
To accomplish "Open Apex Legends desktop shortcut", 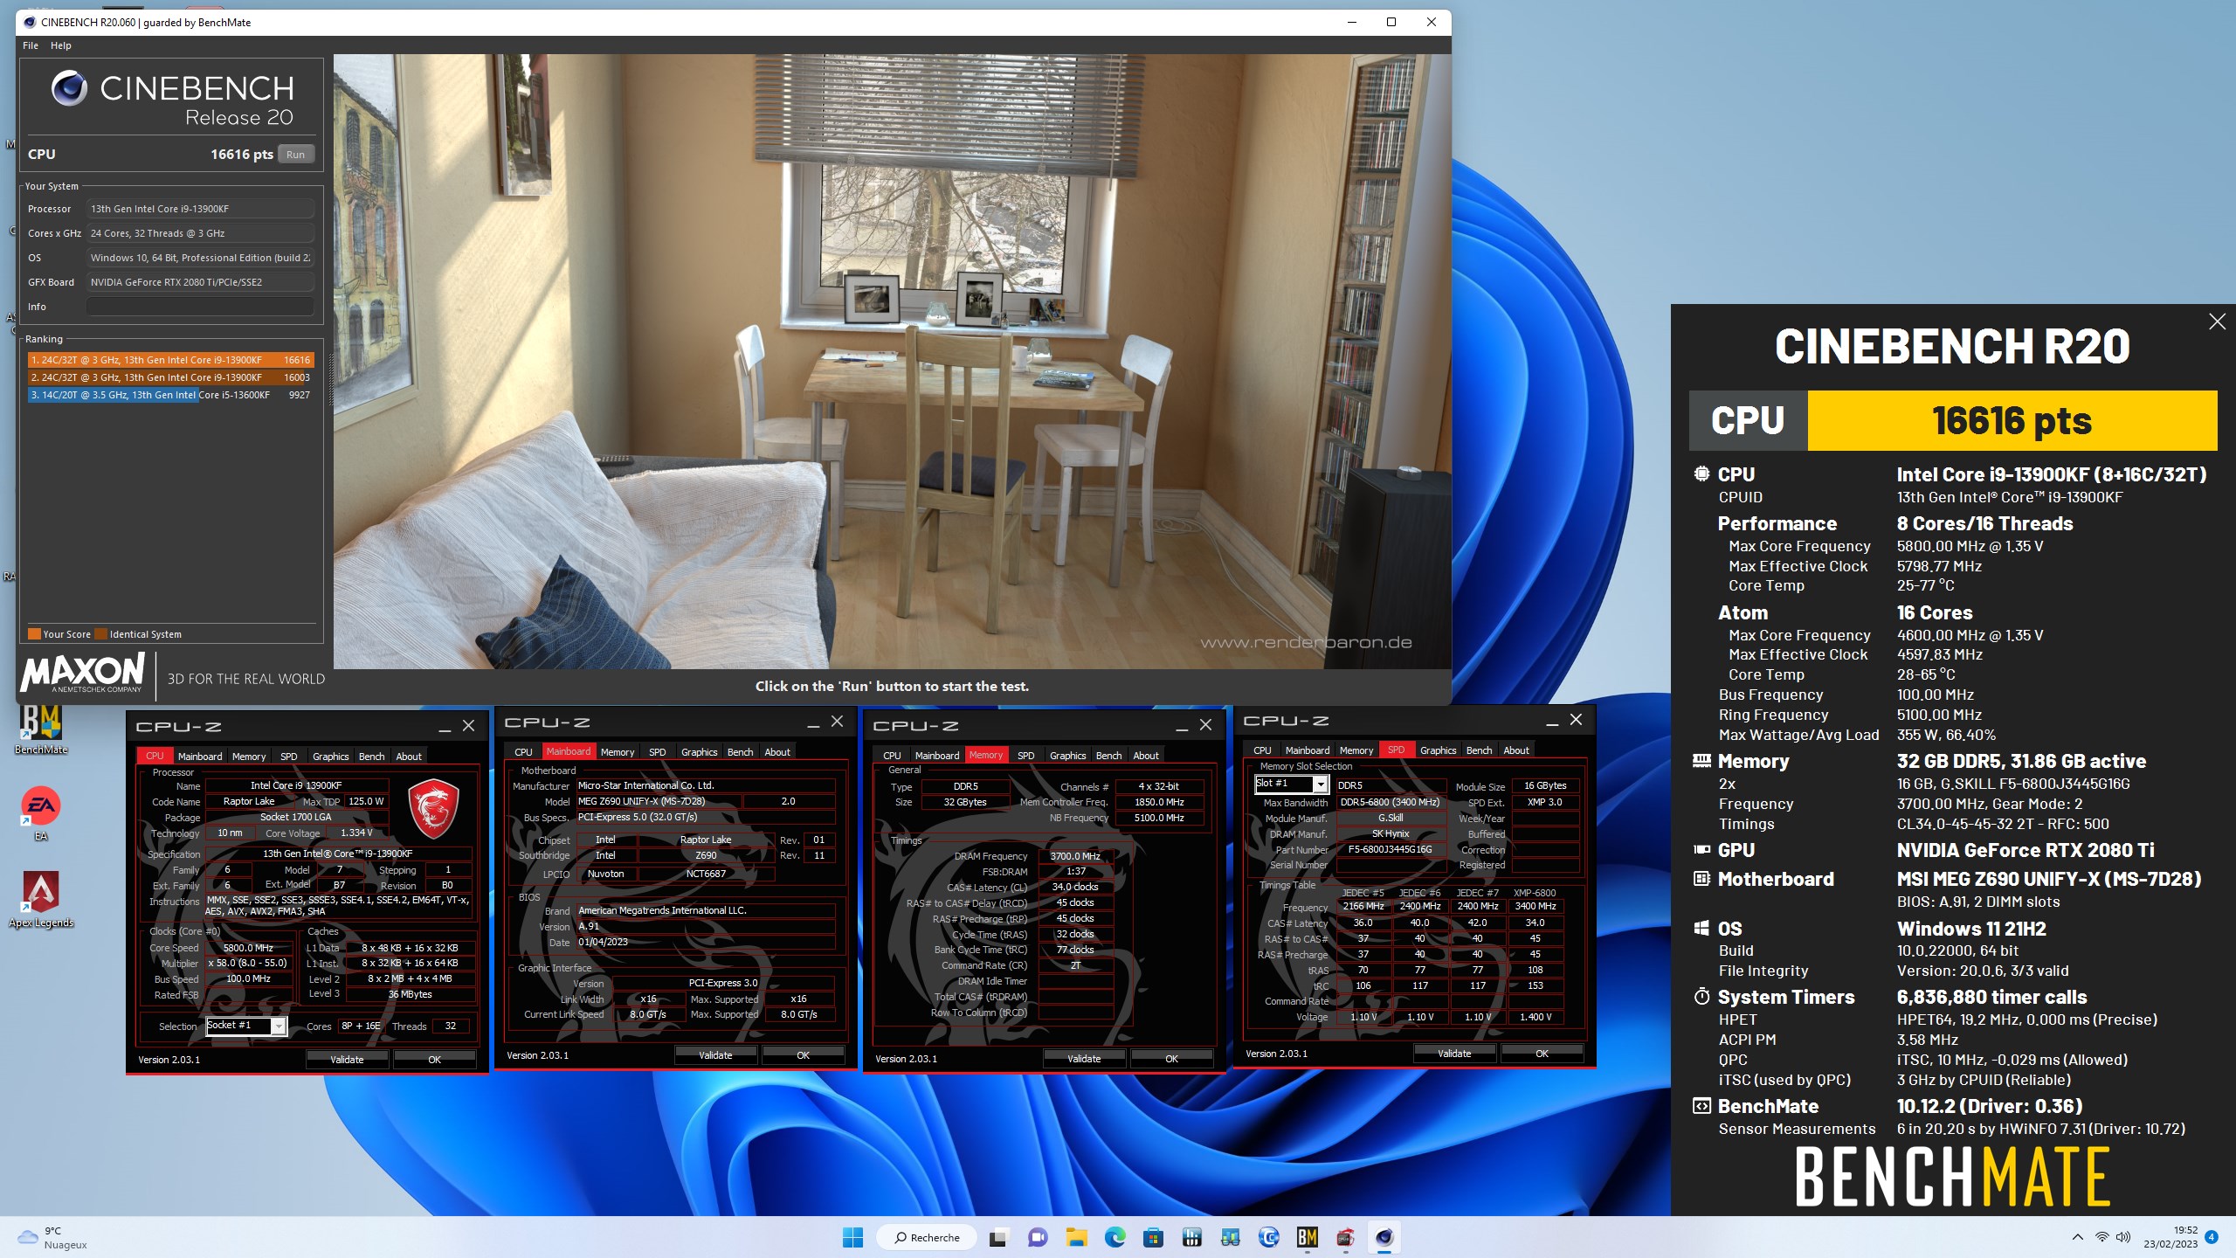I will [41, 900].
